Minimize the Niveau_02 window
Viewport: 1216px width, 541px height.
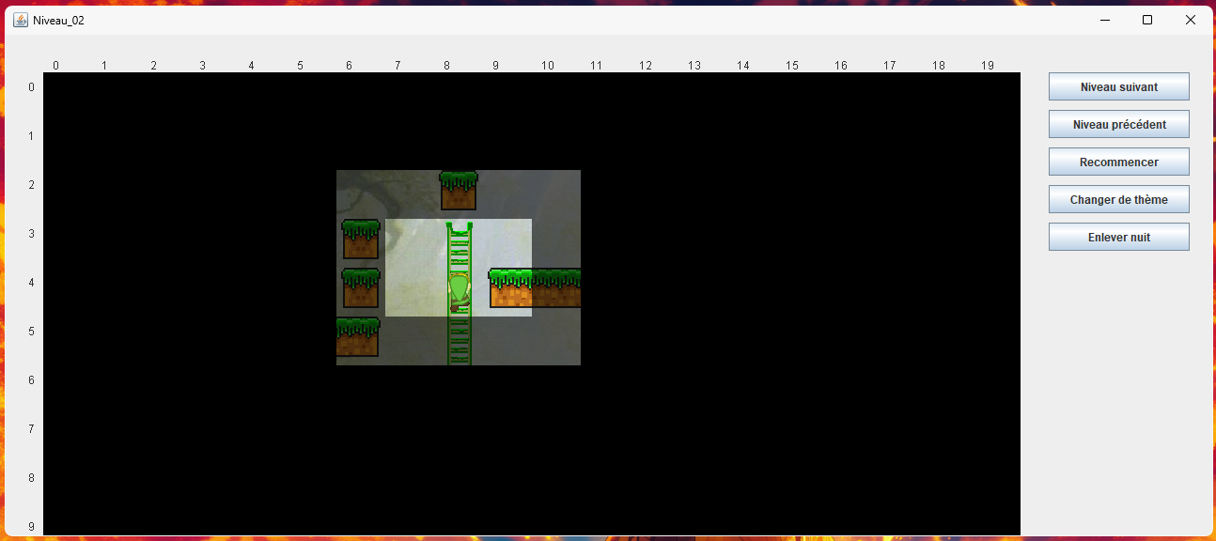coord(1104,20)
